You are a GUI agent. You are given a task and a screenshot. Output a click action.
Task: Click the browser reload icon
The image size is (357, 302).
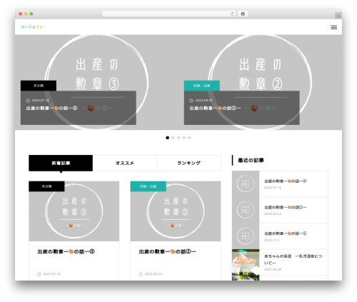(232, 14)
